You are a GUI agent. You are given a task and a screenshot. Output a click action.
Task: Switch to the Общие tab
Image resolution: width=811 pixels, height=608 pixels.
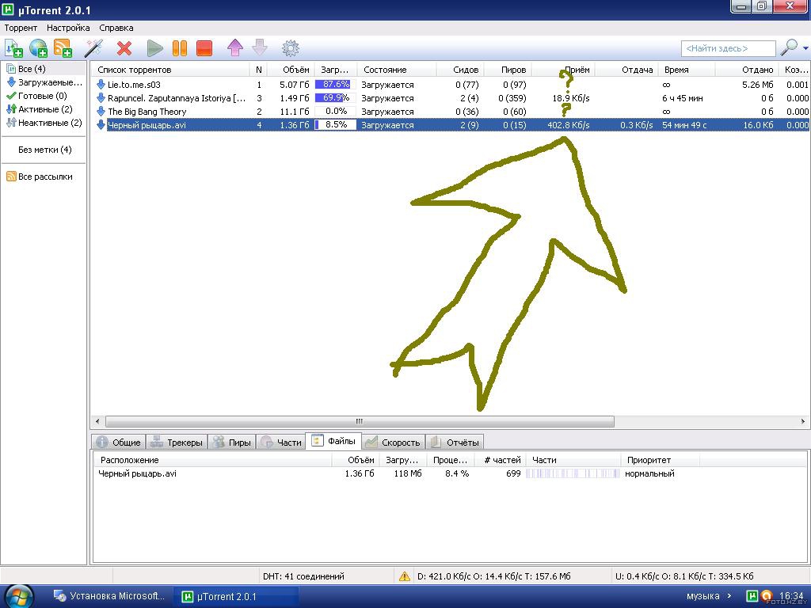[119, 442]
